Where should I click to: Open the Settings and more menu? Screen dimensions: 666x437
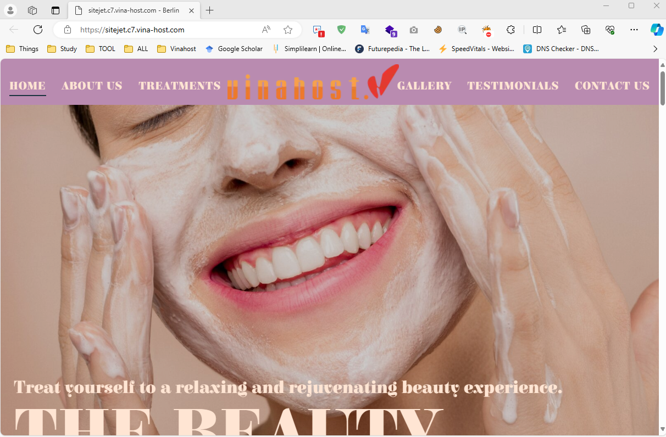(x=634, y=30)
